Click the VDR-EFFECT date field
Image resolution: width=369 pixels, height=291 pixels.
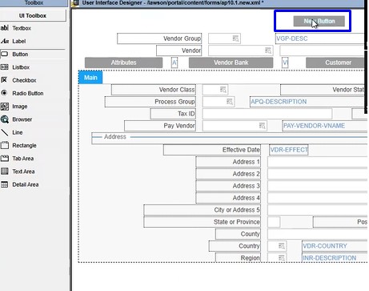(x=289, y=150)
